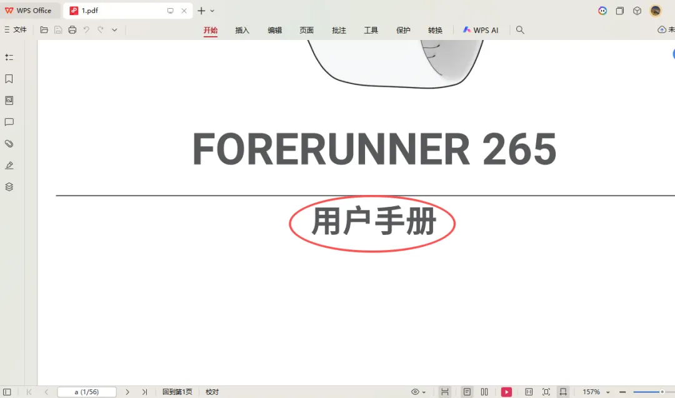This screenshot has width=675, height=398.
Task: Toggle the navigation pane icon in status bar
Action: tap(7, 392)
